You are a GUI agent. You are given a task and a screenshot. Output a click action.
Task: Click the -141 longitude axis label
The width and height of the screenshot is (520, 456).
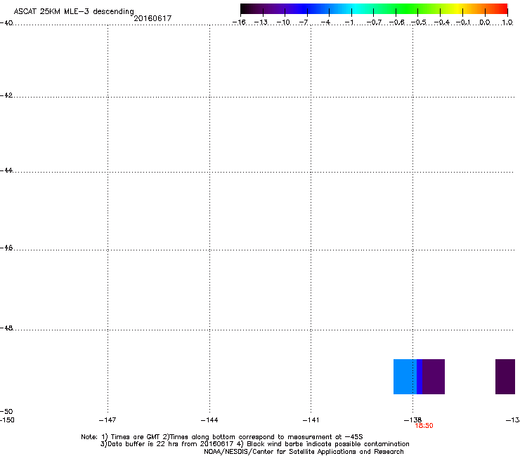point(311,420)
